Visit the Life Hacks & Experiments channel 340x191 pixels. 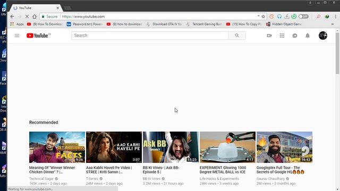tap(219, 179)
